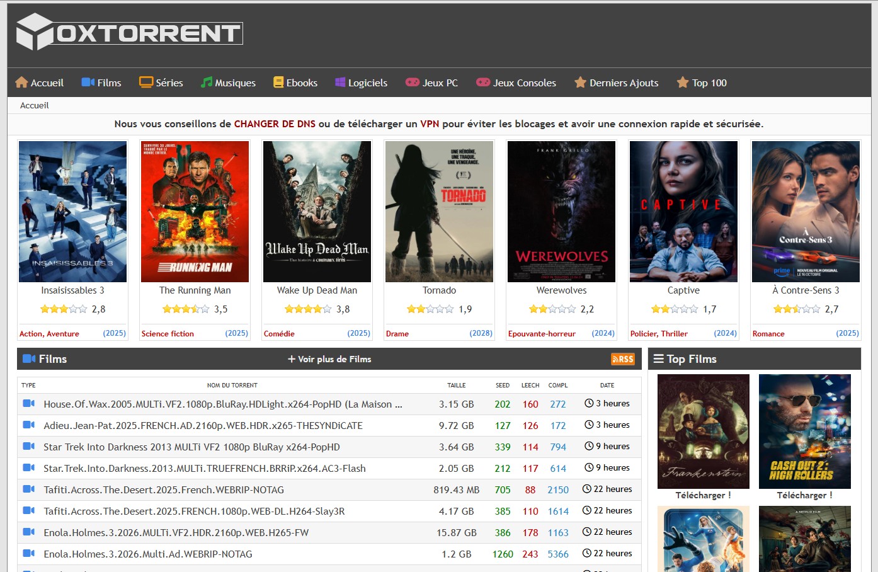878x572 pixels.
Task: Click the DATE column header
Action: point(607,386)
